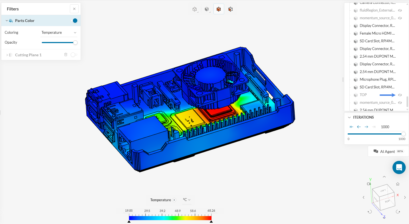Select wireframe-only render mode icon
The height and width of the screenshot is (224, 409).
click(x=195, y=9)
